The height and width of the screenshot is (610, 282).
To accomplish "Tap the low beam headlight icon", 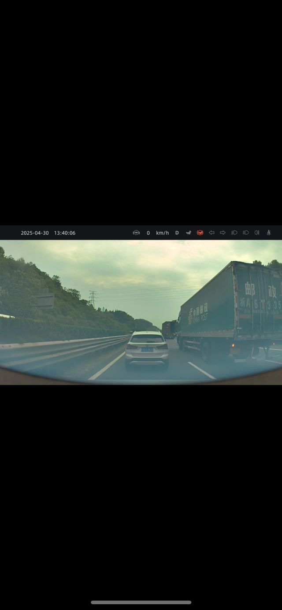I will (234, 233).
